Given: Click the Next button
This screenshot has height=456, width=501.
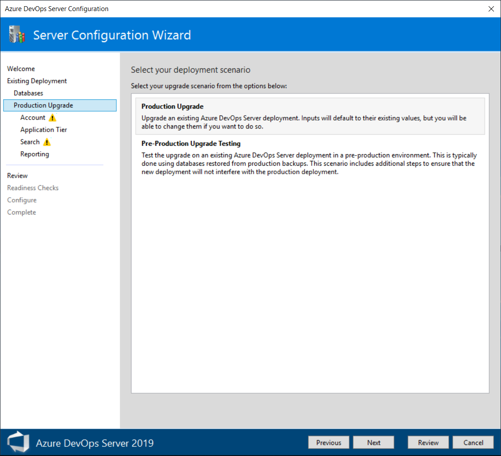Looking at the screenshot, I should 374,443.
